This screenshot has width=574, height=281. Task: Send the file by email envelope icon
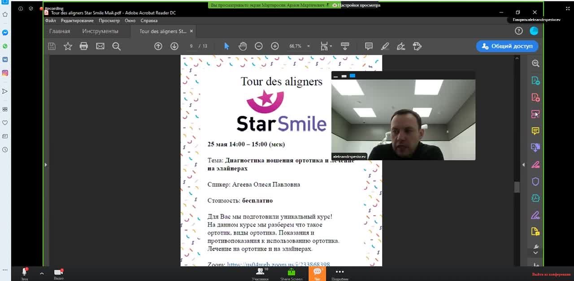(x=100, y=46)
